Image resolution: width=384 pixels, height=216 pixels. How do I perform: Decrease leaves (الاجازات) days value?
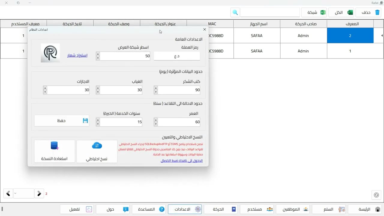click(45, 92)
